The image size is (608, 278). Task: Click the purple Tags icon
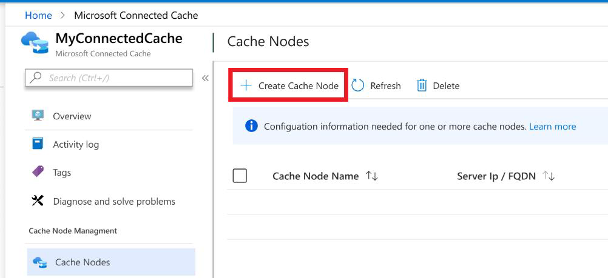pos(38,172)
